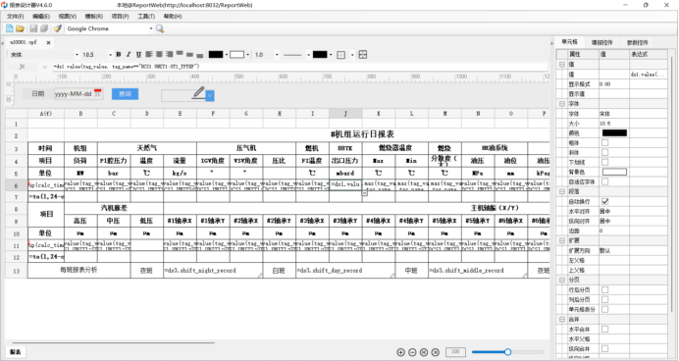Uncheck 自动换行 checkbox
679x361 pixels.
pos(605,201)
